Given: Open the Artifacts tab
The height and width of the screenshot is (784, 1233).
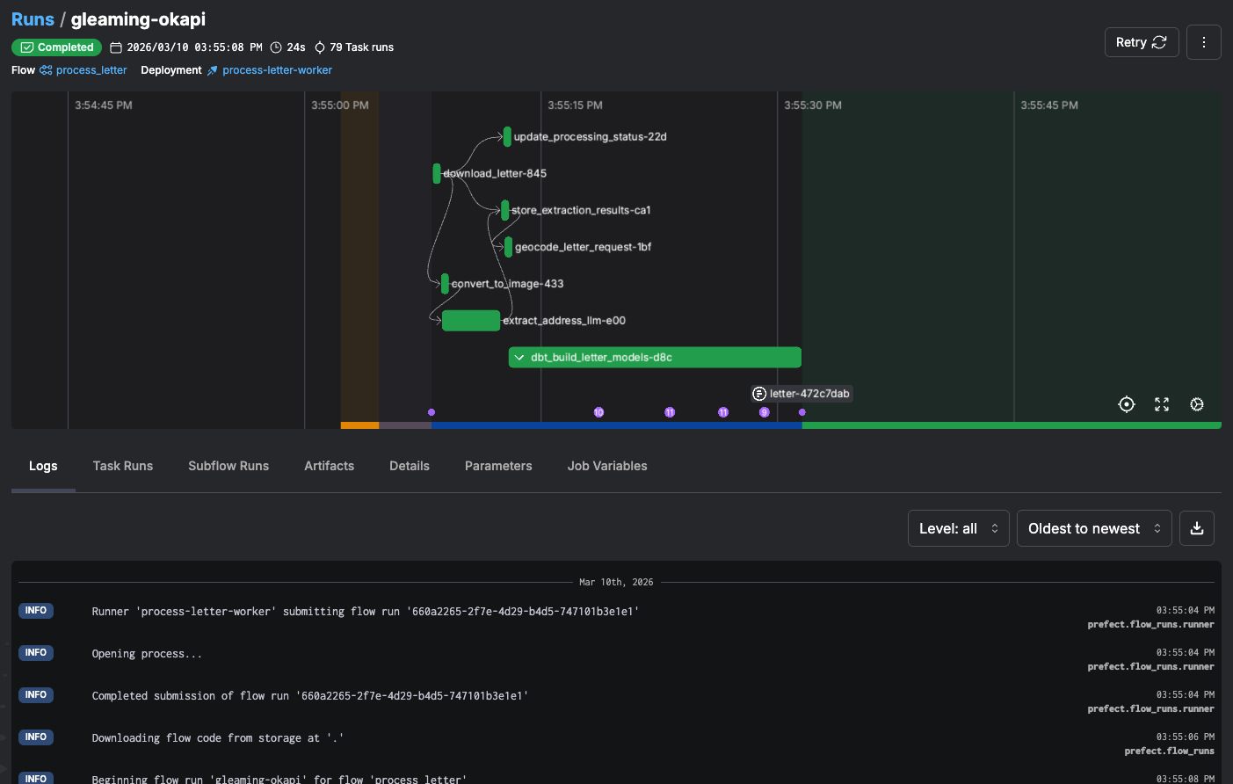Looking at the screenshot, I should coord(329,466).
